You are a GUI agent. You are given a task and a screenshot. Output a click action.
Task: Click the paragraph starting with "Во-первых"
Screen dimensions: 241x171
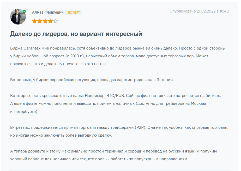[92, 80]
